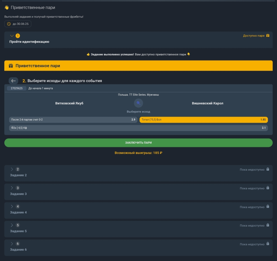Click the table tennis sport icon
This screenshot has height=261, width=277.
pyautogui.click(x=138, y=103)
